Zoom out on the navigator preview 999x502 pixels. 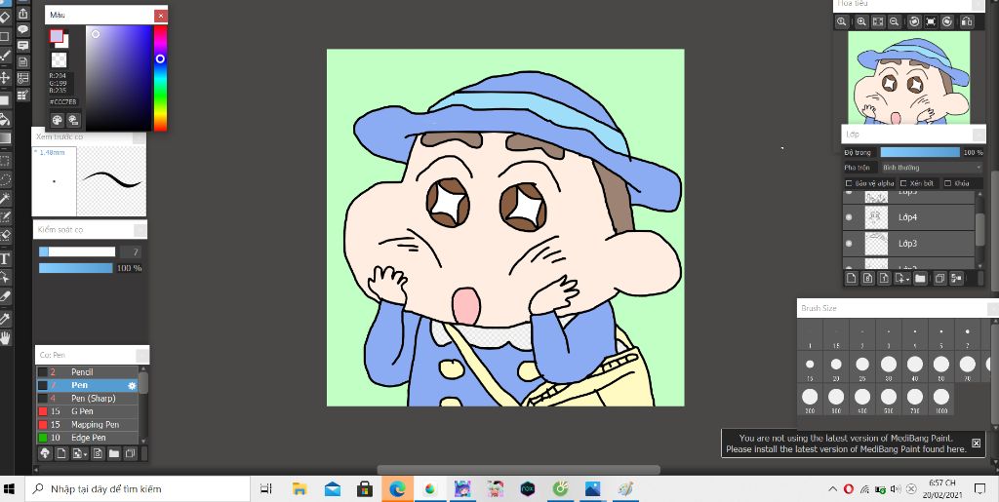(894, 21)
